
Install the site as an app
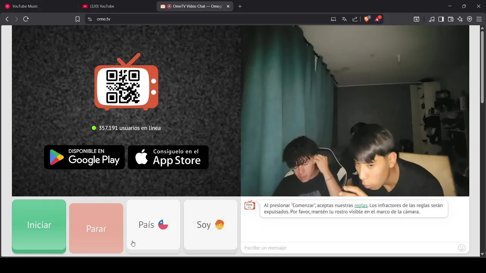[333, 19]
